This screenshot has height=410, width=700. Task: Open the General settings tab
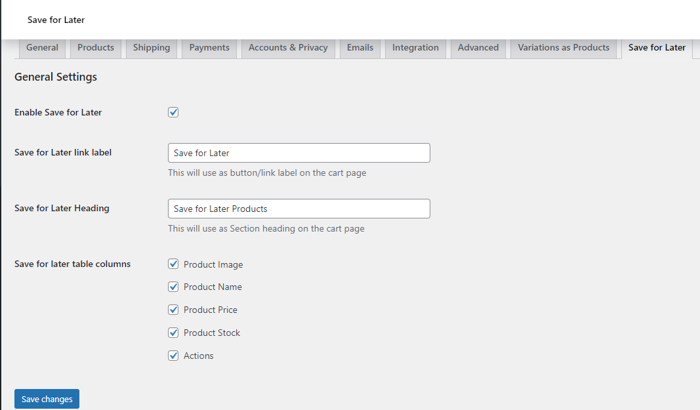[x=43, y=48]
